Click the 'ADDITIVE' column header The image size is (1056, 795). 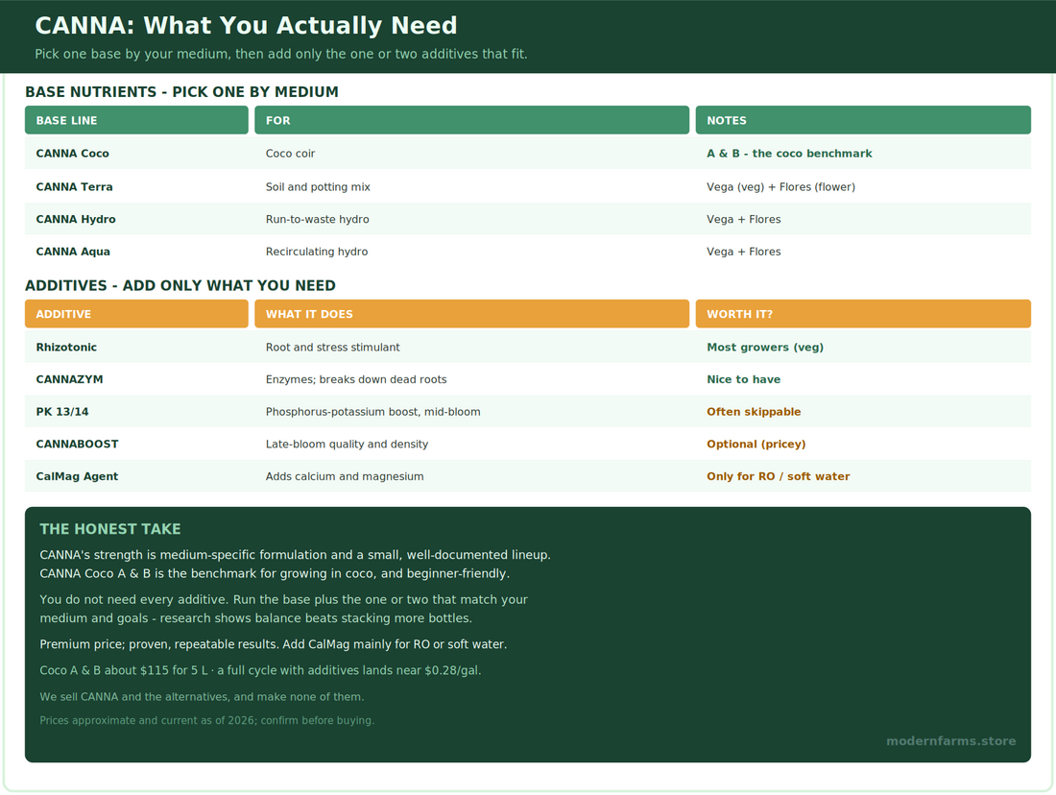coord(136,314)
